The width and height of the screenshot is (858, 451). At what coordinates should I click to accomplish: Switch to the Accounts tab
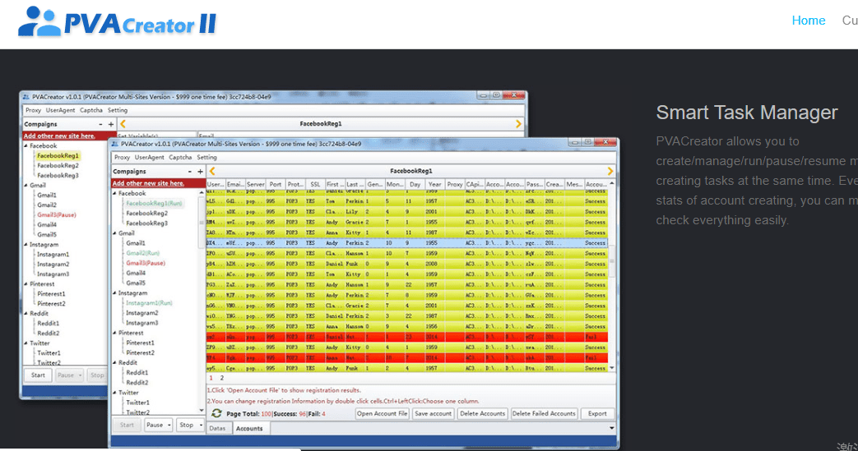coord(249,429)
